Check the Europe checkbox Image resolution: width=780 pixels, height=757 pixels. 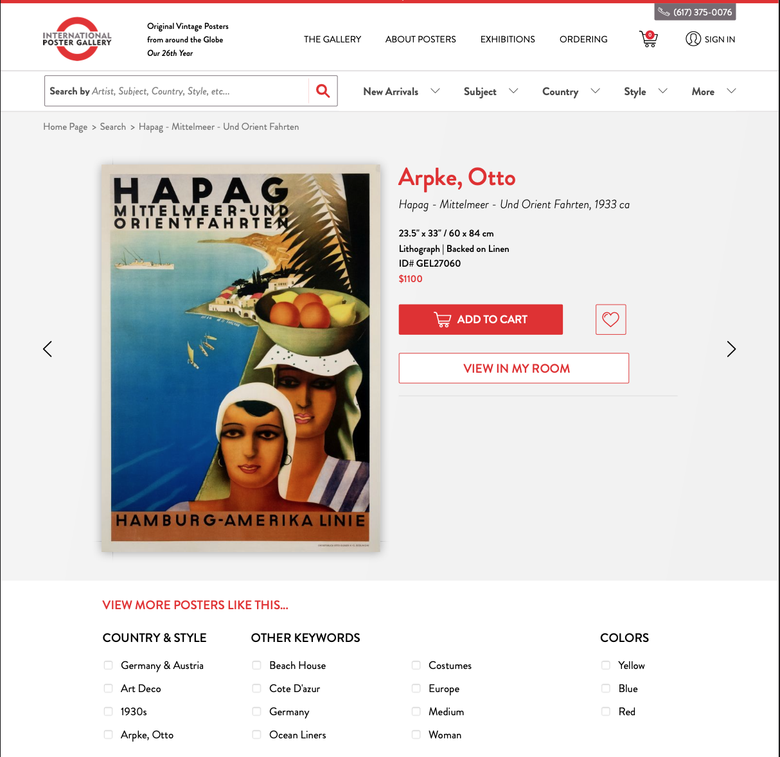pyautogui.click(x=416, y=688)
